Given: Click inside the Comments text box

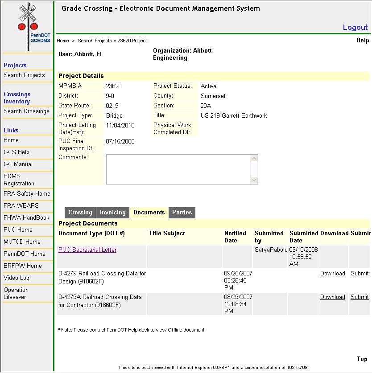Looking at the screenshot, I should tap(178, 169).
